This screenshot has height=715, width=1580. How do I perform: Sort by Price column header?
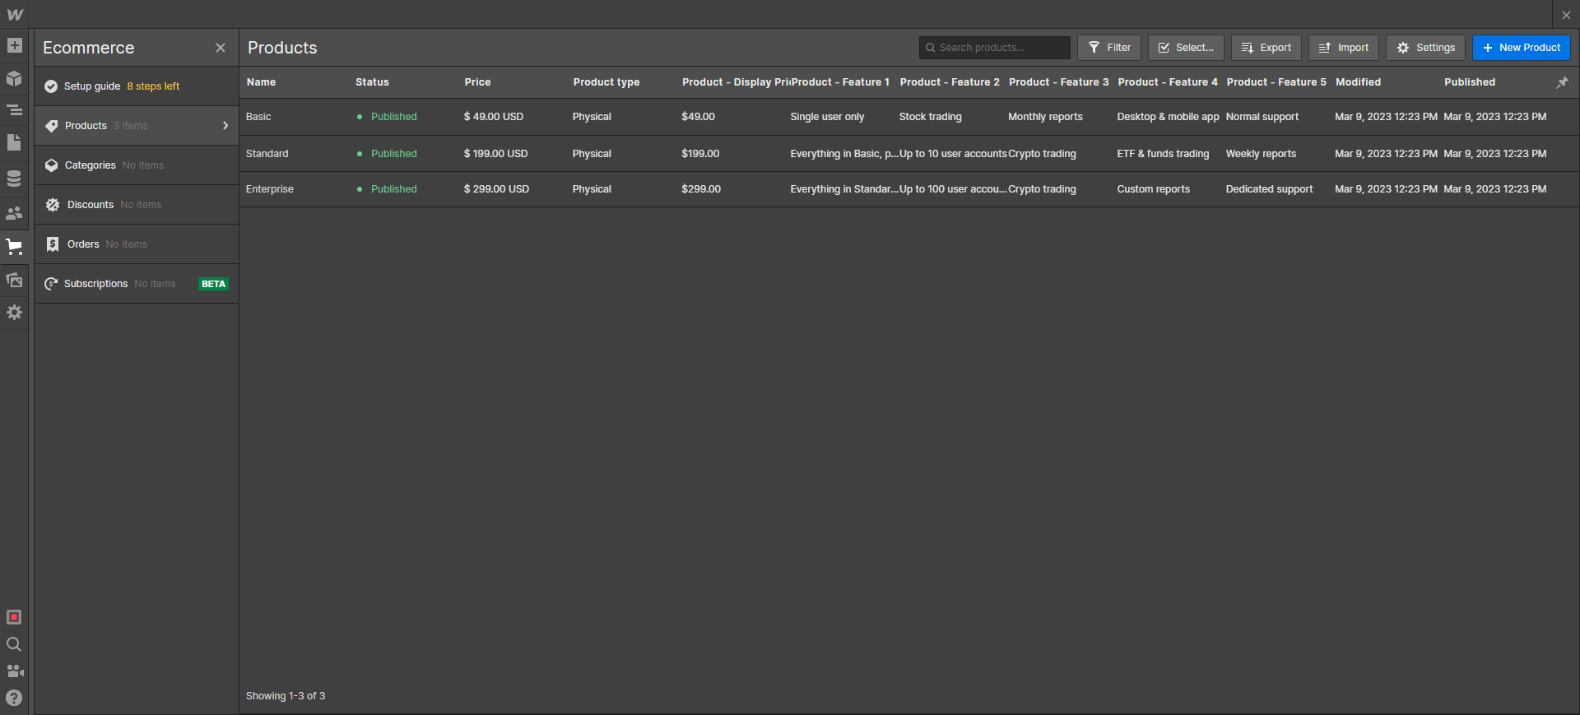pyautogui.click(x=477, y=82)
